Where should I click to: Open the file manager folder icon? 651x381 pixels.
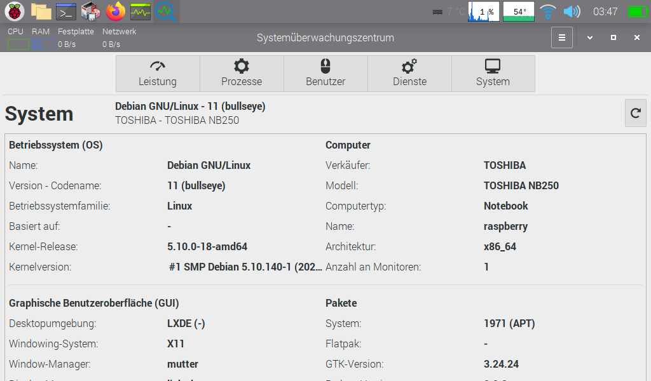(41, 11)
